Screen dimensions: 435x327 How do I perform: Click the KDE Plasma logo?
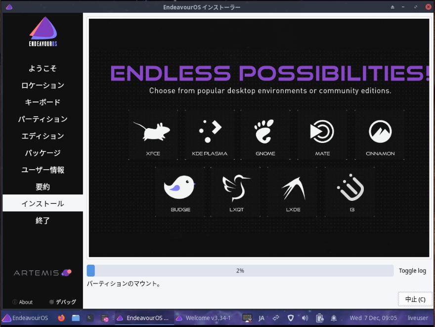(x=210, y=131)
